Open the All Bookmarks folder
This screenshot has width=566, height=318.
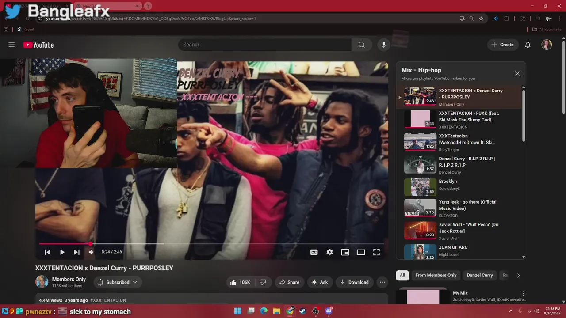(547, 30)
